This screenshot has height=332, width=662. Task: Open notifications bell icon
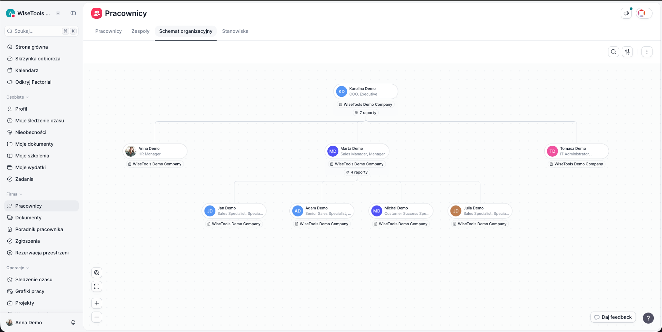(x=73, y=322)
